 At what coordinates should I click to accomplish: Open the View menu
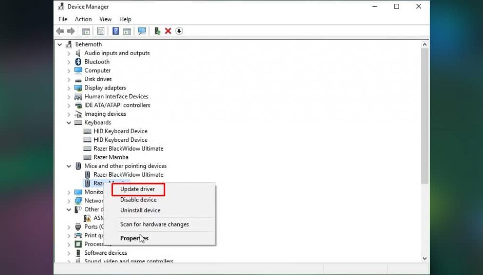tap(105, 19)
